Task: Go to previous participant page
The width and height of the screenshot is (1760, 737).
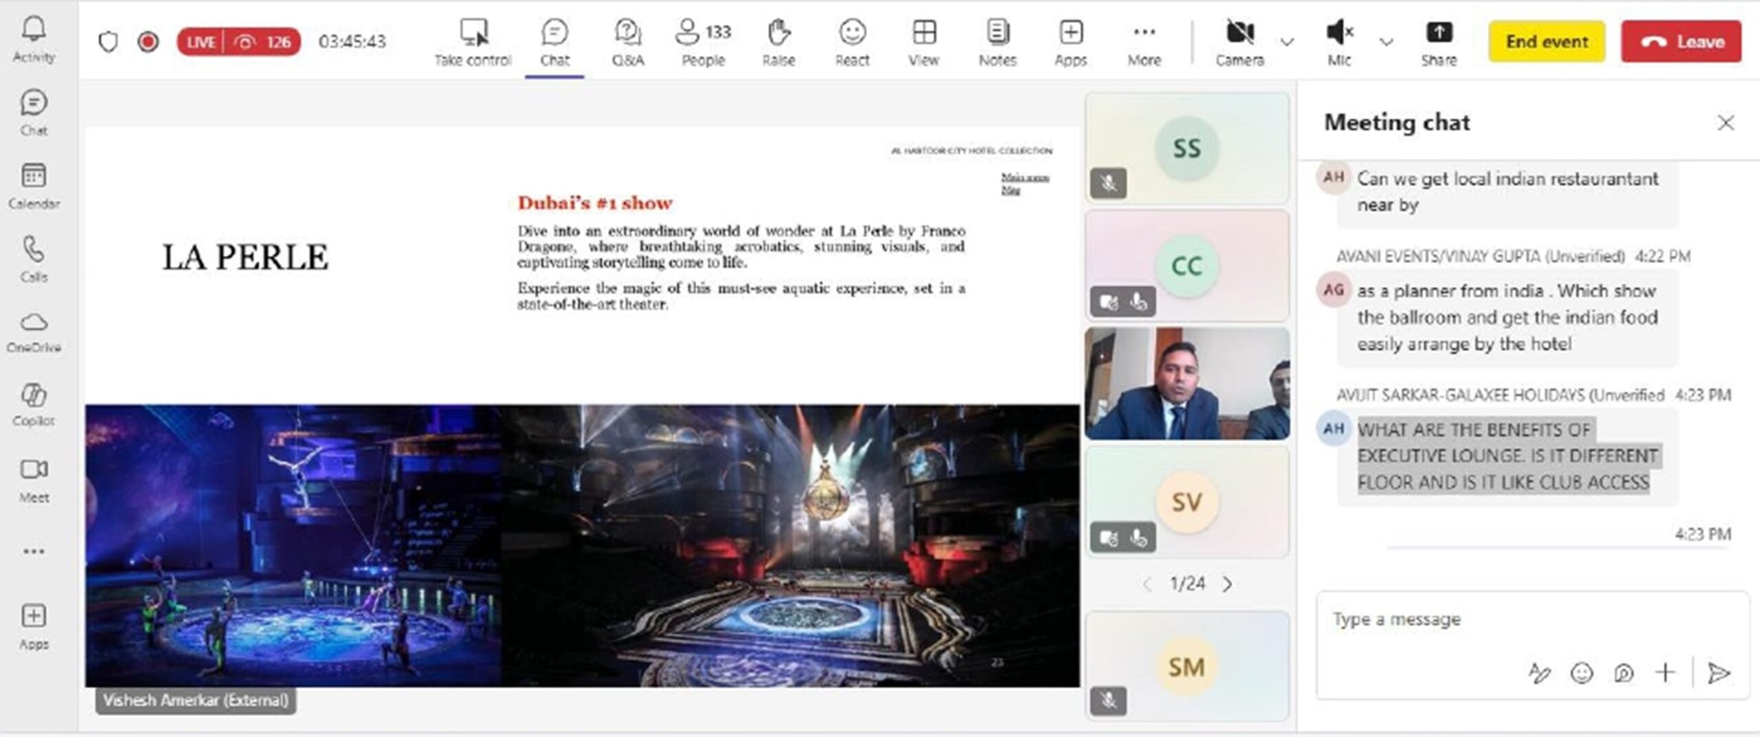Action: point(1147,584)
